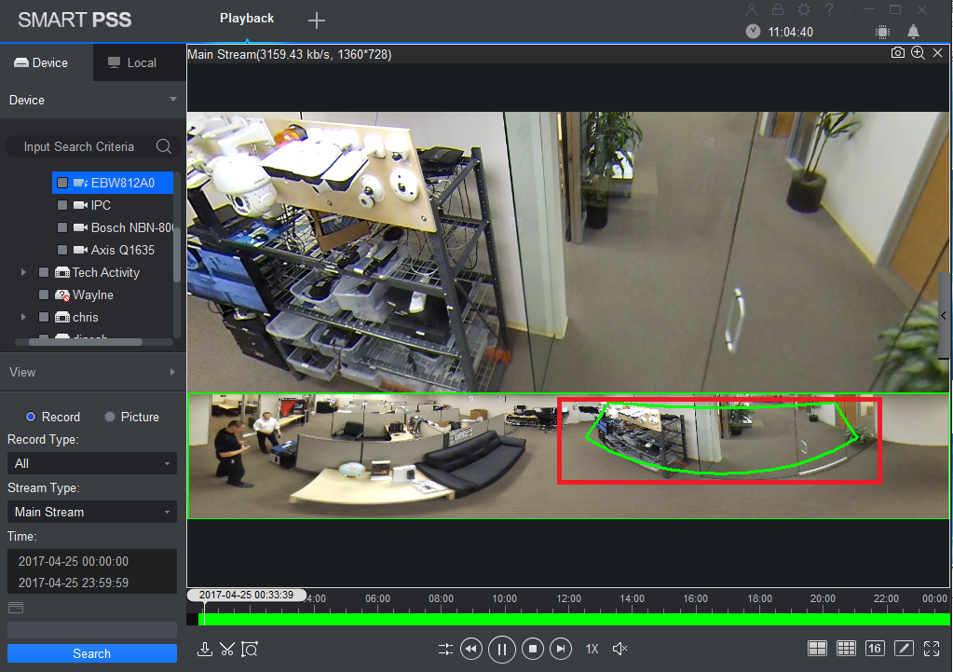Screen dimensions: 953x672
Task: Click the Search button
Action: tap(92, 653)
